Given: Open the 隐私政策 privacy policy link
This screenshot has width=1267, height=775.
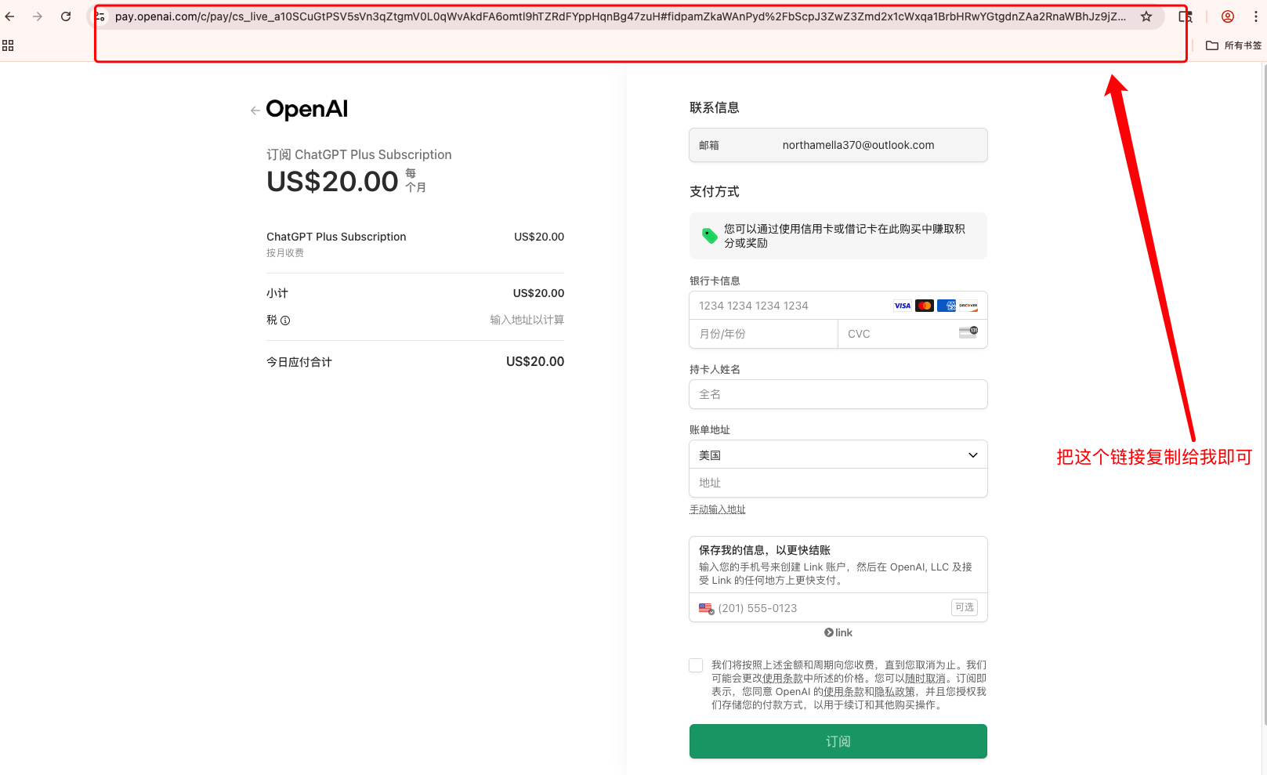Looking at the screenshot, I should click(895, 692).
